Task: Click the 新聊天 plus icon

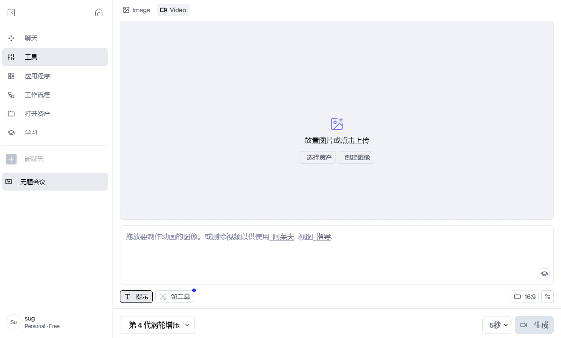Action: coord(11,159)
